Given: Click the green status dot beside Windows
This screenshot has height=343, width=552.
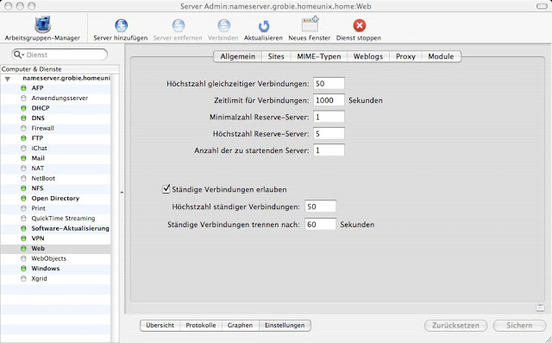Looking at the screenshot, I should click(23, 269).
